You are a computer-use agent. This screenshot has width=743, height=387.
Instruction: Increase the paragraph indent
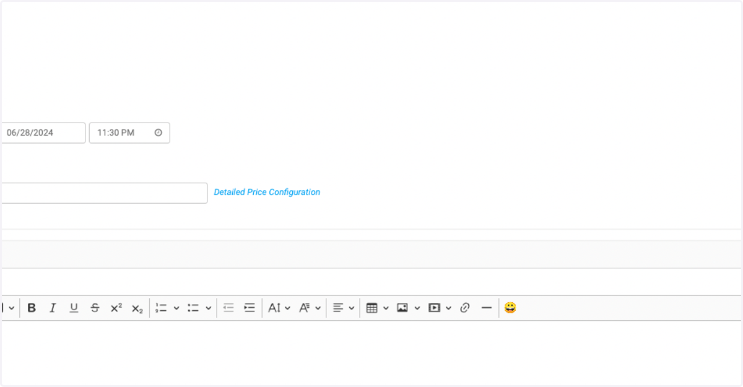pyautogui.click(x=250, y=308)
